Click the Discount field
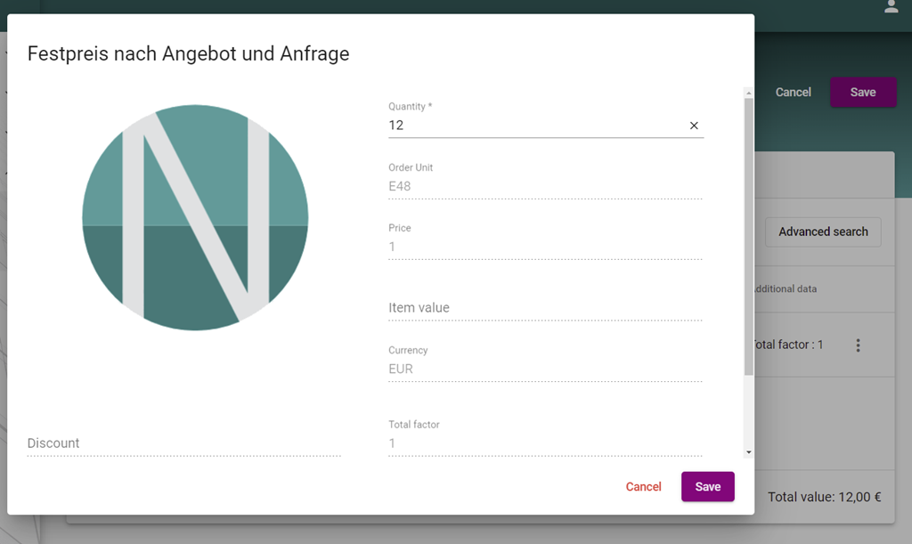Viewport: 912px width, 544px height. (183, 443)
